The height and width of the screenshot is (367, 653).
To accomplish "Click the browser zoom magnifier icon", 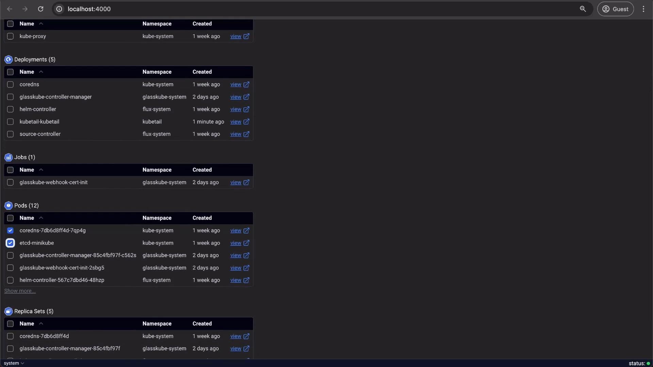I will tap(583, 9).
